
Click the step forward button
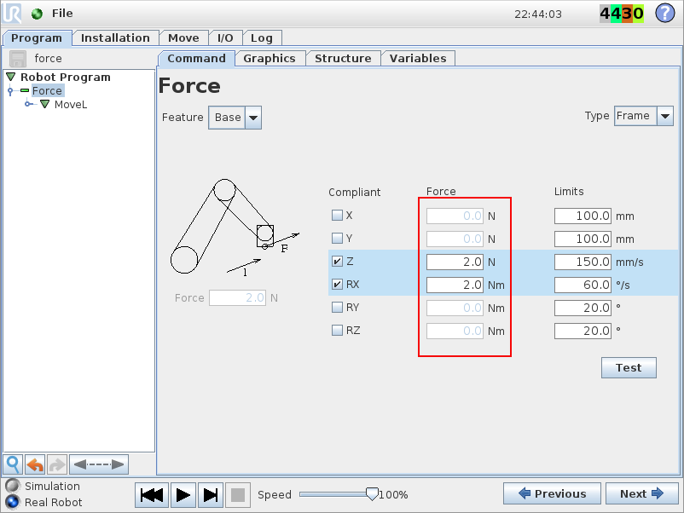tap(211, 495)
